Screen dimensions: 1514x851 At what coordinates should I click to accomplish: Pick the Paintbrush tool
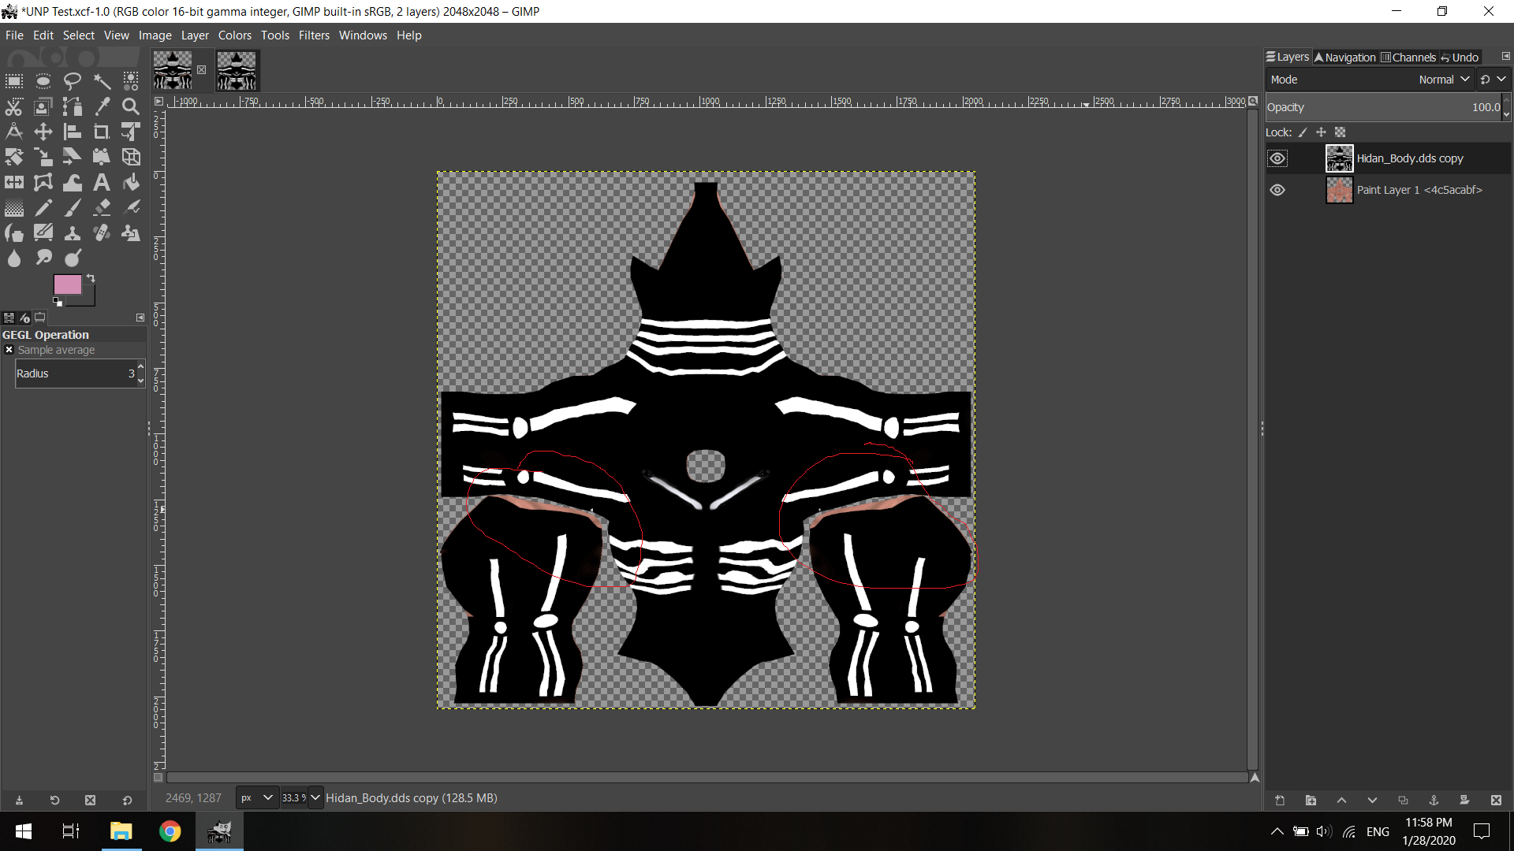(x=73, y=208)
